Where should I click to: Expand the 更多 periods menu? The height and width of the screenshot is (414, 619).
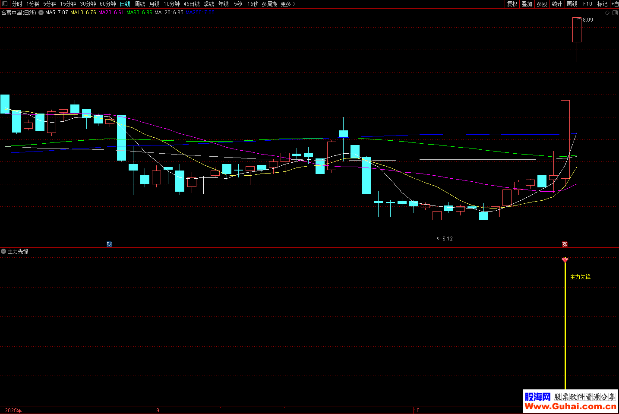[x=288, y=4]
